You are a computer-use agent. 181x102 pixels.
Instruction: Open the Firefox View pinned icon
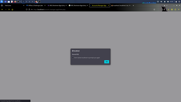(x=2, y=5)
